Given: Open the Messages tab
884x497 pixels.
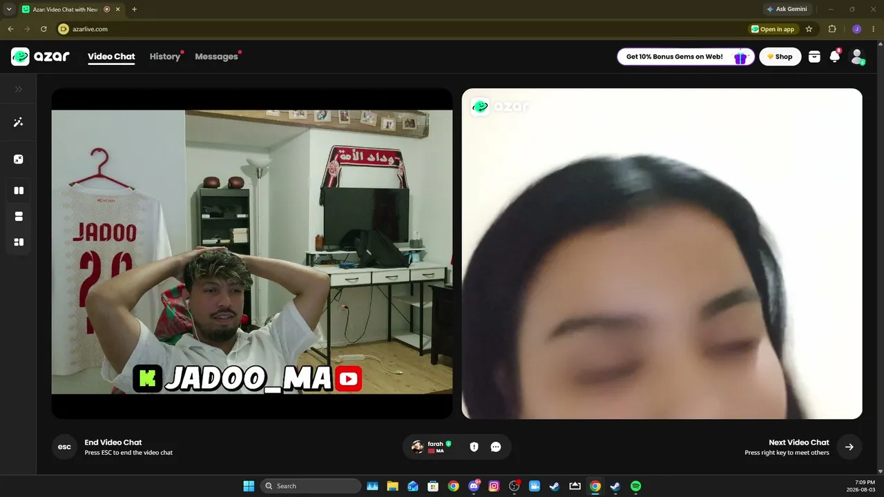Looking at the screenshot, I should pyautogui.click(x=216, y=57).
